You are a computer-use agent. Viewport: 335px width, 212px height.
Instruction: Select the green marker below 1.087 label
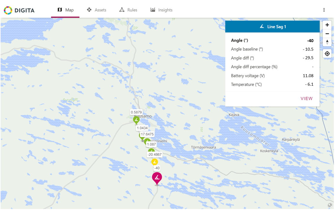[x=151, y=150]
